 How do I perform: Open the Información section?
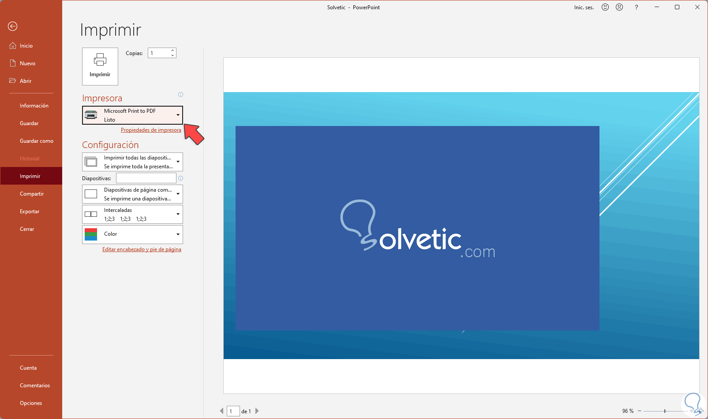[31, 106]
